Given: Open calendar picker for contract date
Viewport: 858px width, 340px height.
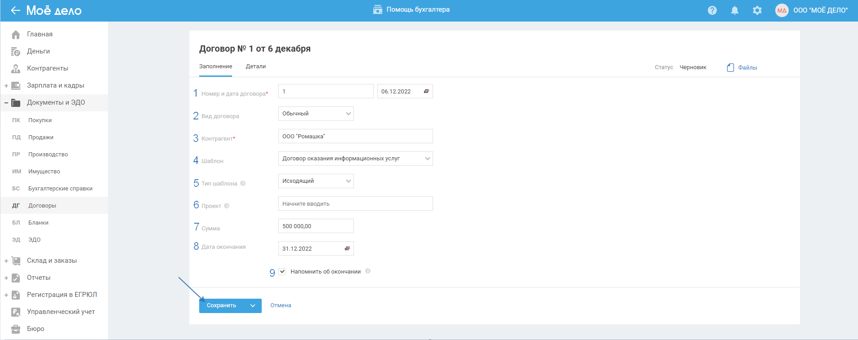Looking at the screenshot, I should pos(426,91).
